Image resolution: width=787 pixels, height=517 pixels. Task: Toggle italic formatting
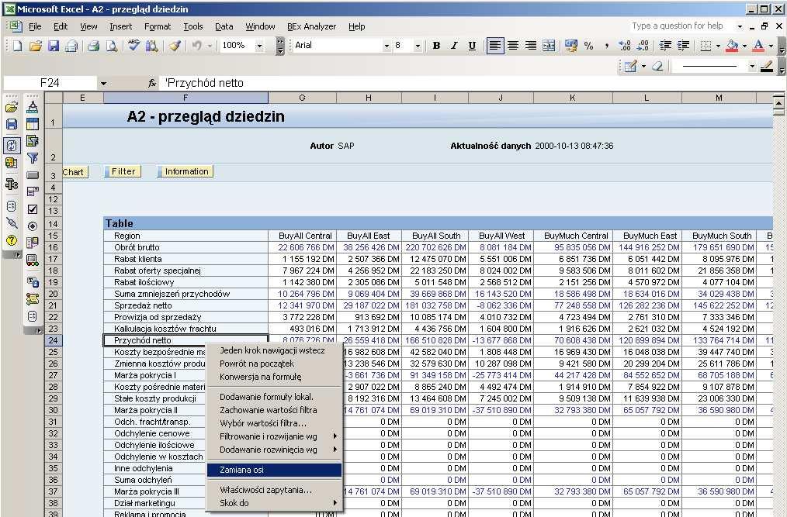click(x=454, y=46)
